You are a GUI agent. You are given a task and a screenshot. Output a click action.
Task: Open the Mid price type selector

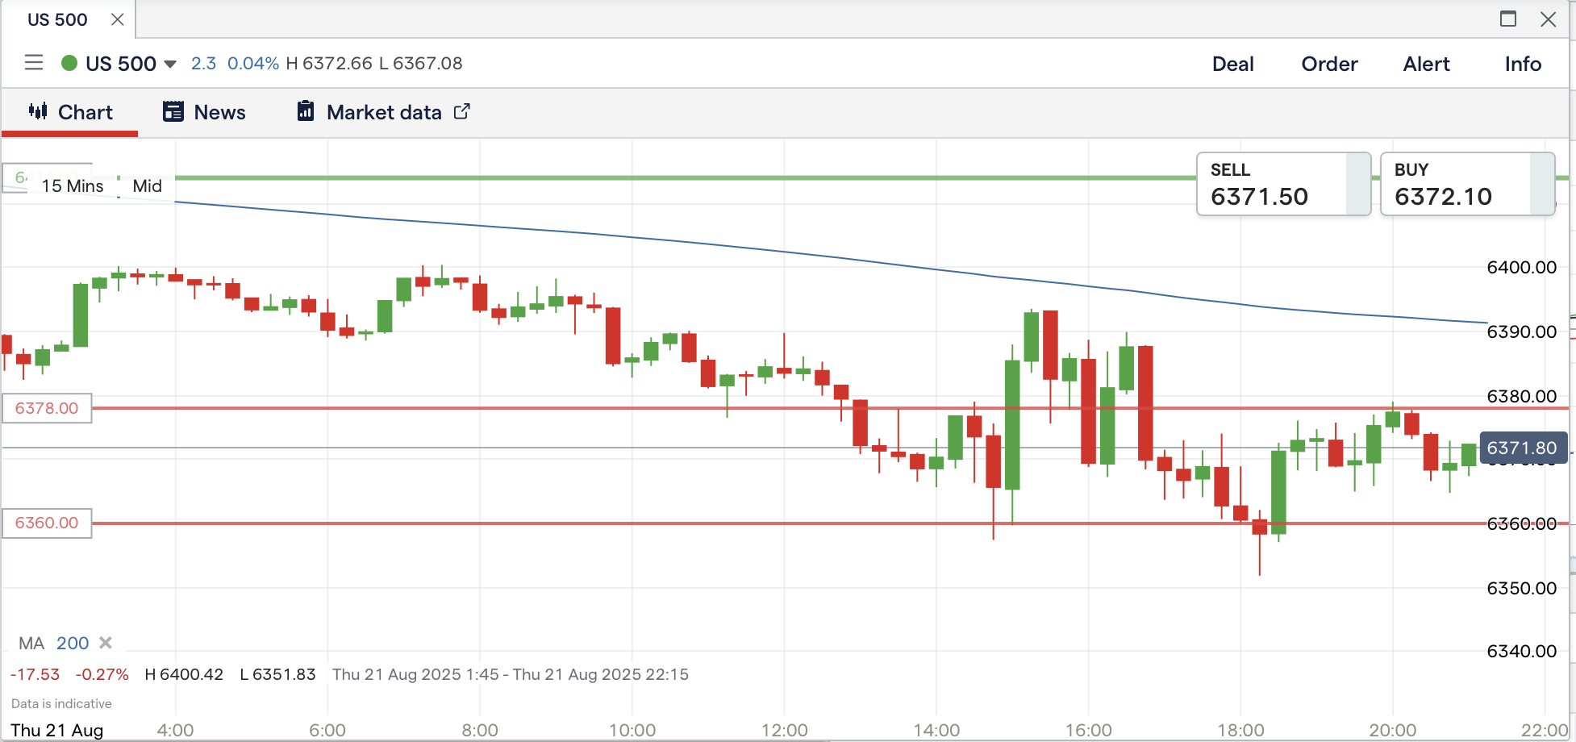click(x=147, y=185)
